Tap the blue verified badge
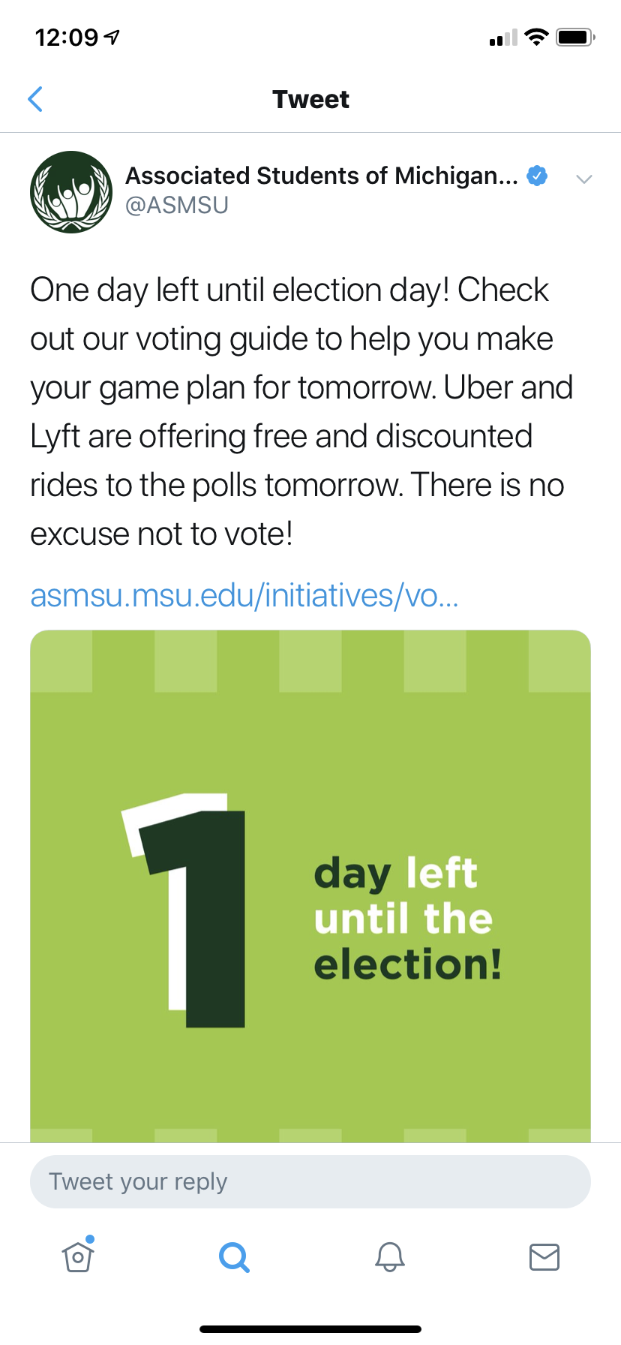Image resolution: width=621 pixels, height=1345 pixels. [537, 176]
